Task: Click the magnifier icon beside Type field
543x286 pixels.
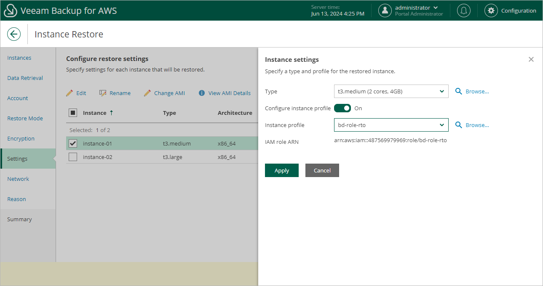Action: (459, 91)
